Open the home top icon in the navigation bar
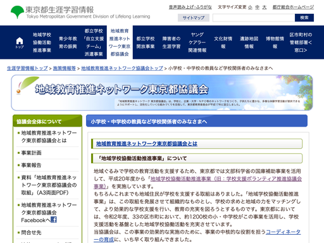The image size is (324, 243). point(20,42)
